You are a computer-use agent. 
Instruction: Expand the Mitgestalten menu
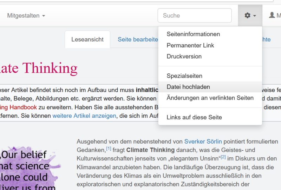tap(26, 15)
